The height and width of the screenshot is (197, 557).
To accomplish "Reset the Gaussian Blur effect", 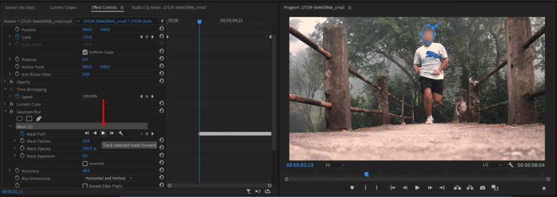I will (162, 111).
